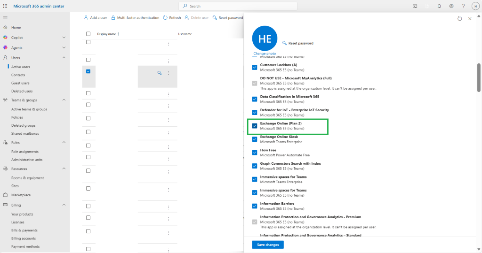Collapse navigation menu hamburger icon
This screenshot has width=482, height=253.
[x=5, y=17]
